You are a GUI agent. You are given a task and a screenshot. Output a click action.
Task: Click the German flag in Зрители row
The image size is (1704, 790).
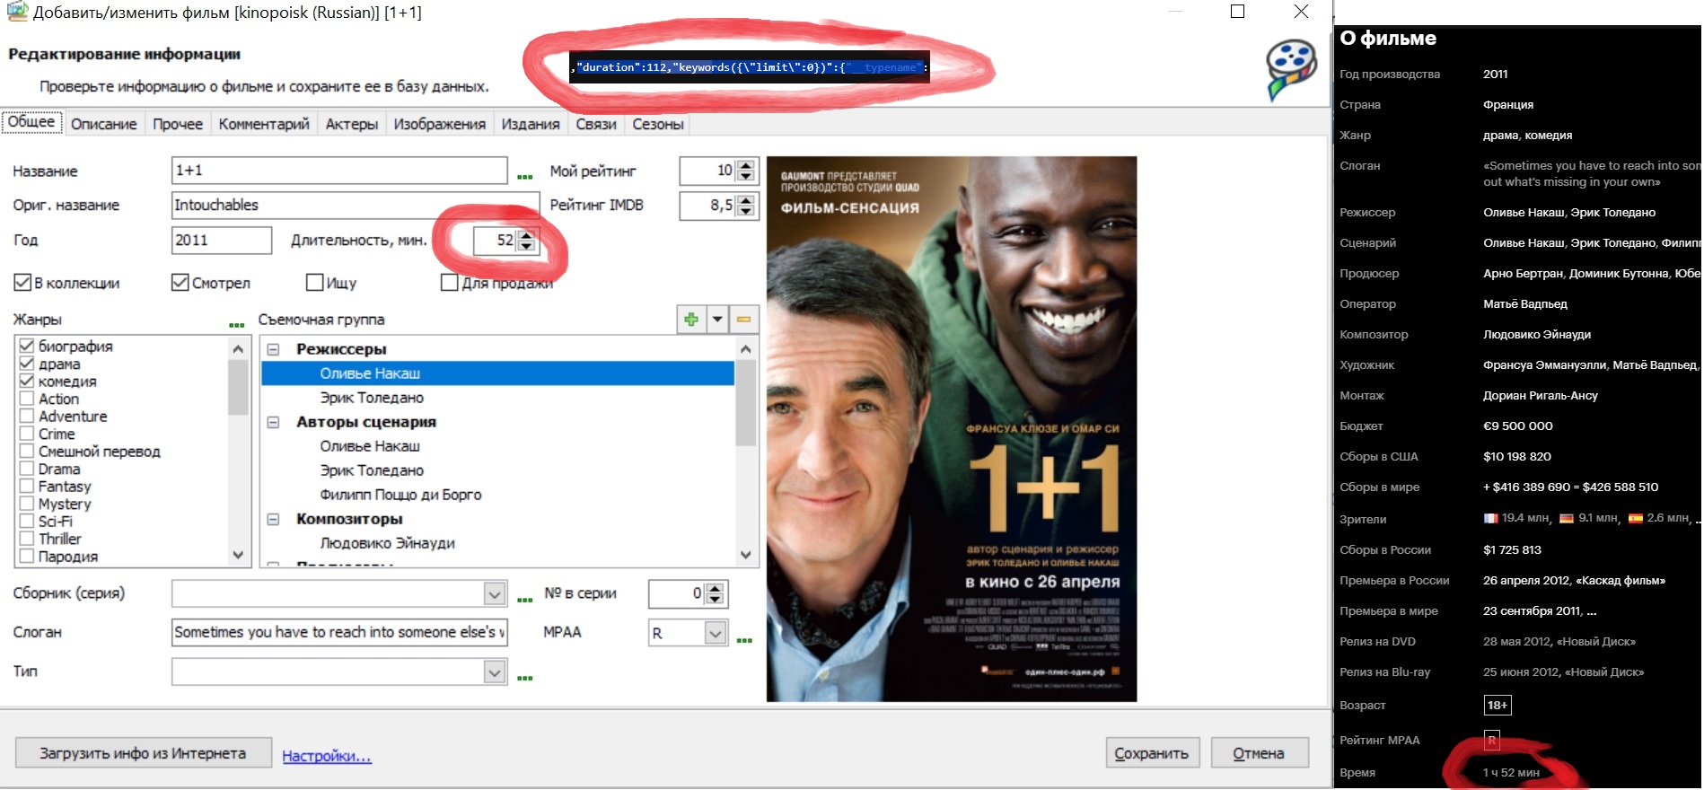(x=1567, y=518)
